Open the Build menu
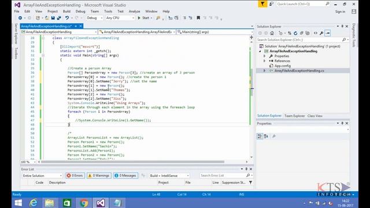The image size is (370, 208). tap(66, 12)
